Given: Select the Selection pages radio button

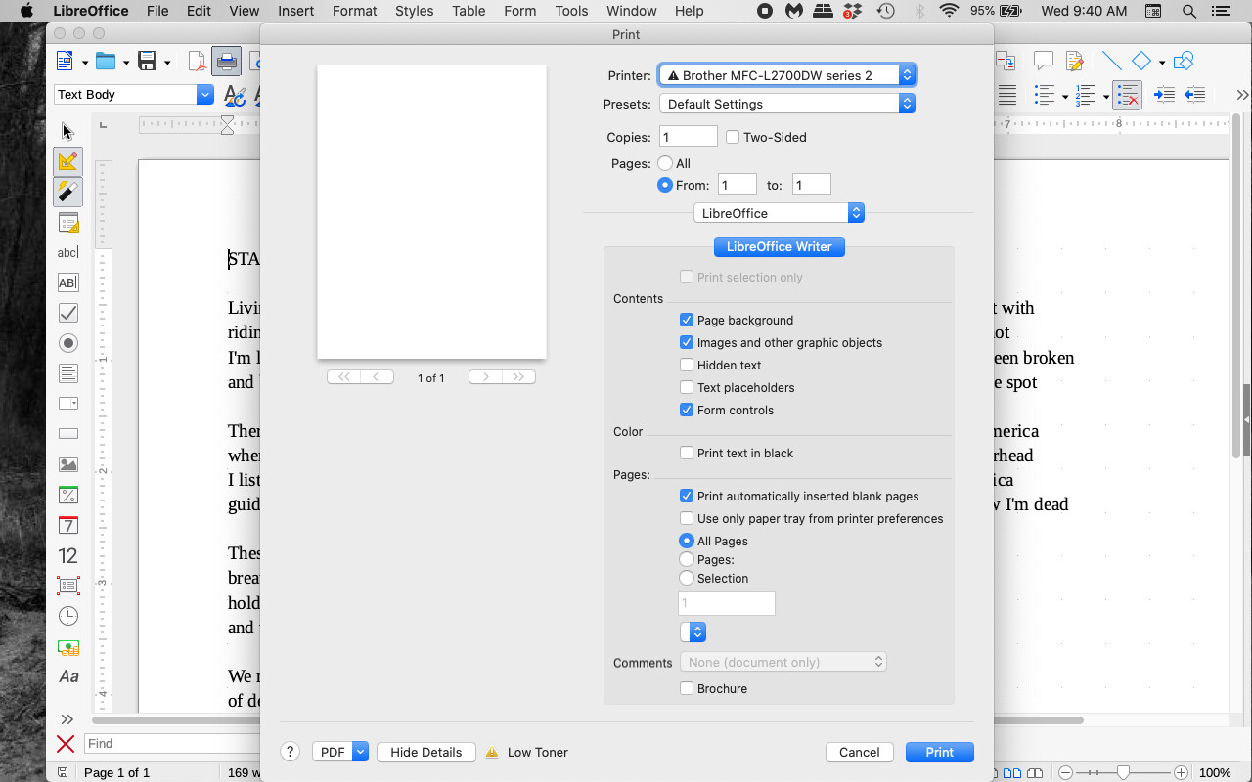Looking at the screenshot, I should click(686, 578).
